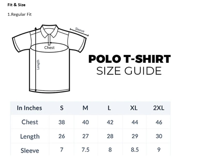This screenshot has height=157, width=198.
Task: Click the Sleeve row label in table
Action: 30,150
